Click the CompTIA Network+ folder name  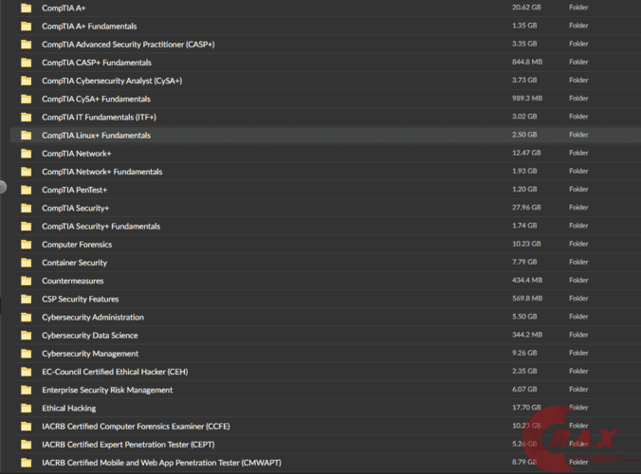pos(77,154)
